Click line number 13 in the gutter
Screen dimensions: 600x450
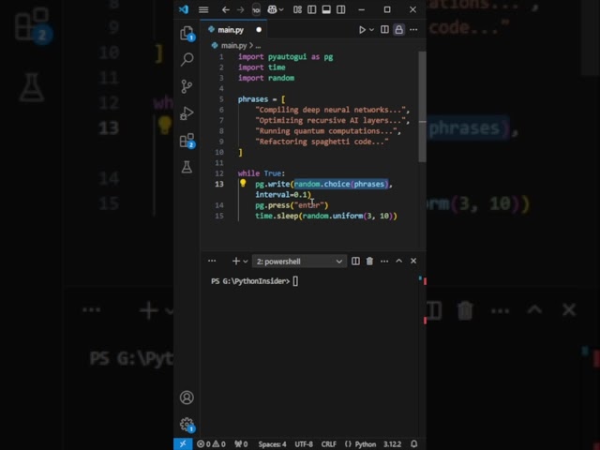coord(218,184)
